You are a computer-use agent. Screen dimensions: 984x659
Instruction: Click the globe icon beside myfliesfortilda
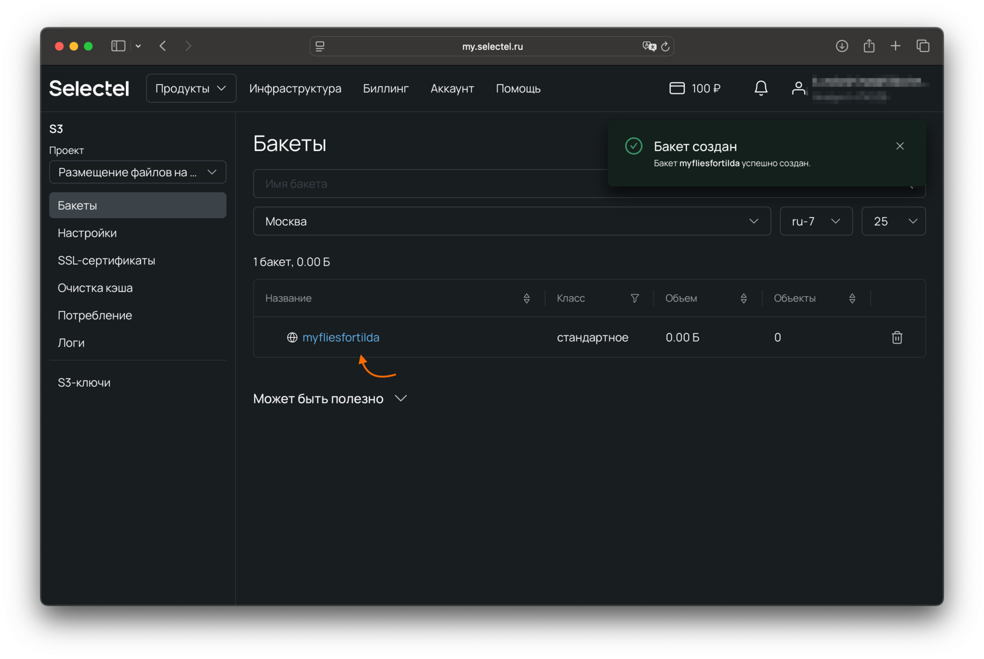[x=292, y=337]
